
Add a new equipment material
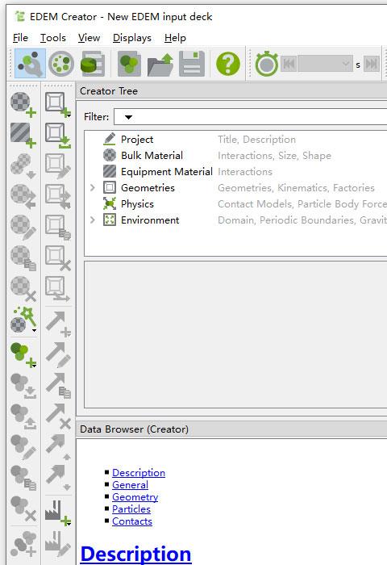coord(23,135)
